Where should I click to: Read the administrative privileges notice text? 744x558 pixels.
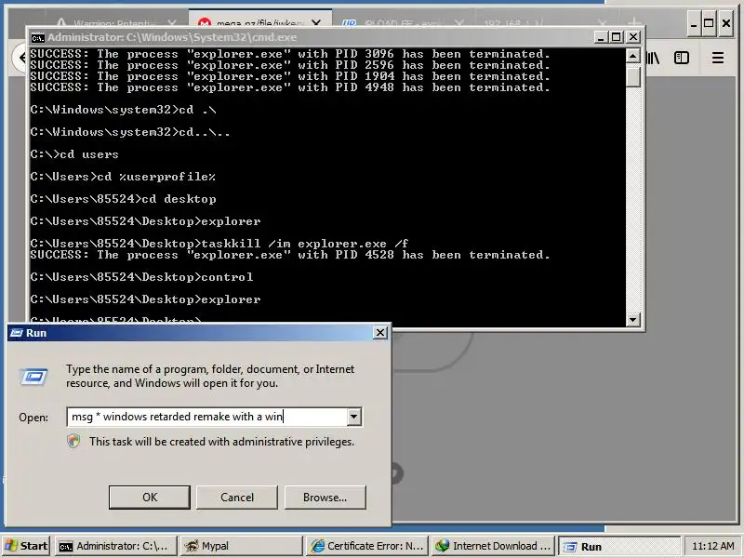(221, 442)
